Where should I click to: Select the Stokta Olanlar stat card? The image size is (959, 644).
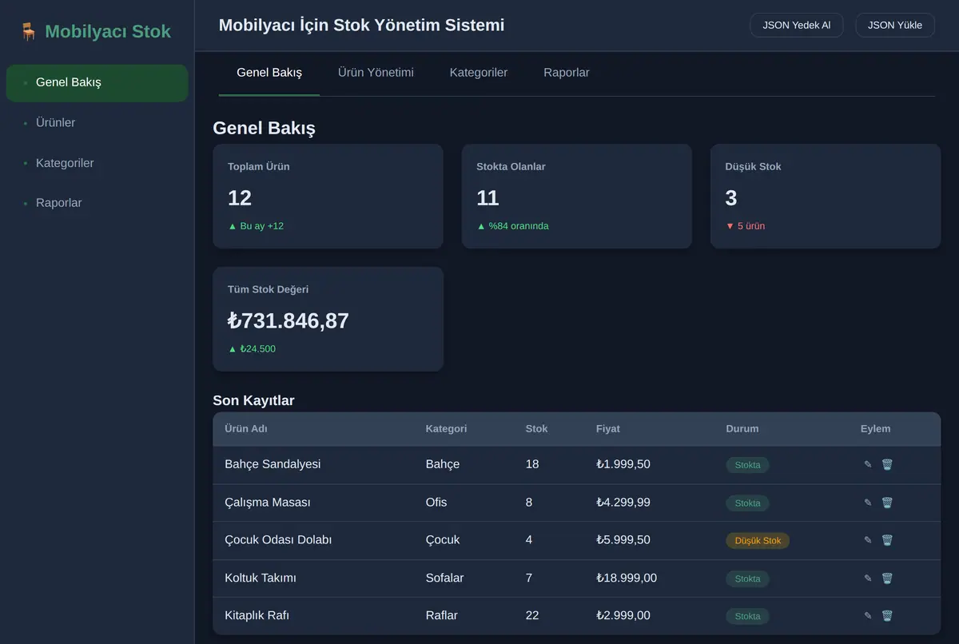click(x=577, y=196)
